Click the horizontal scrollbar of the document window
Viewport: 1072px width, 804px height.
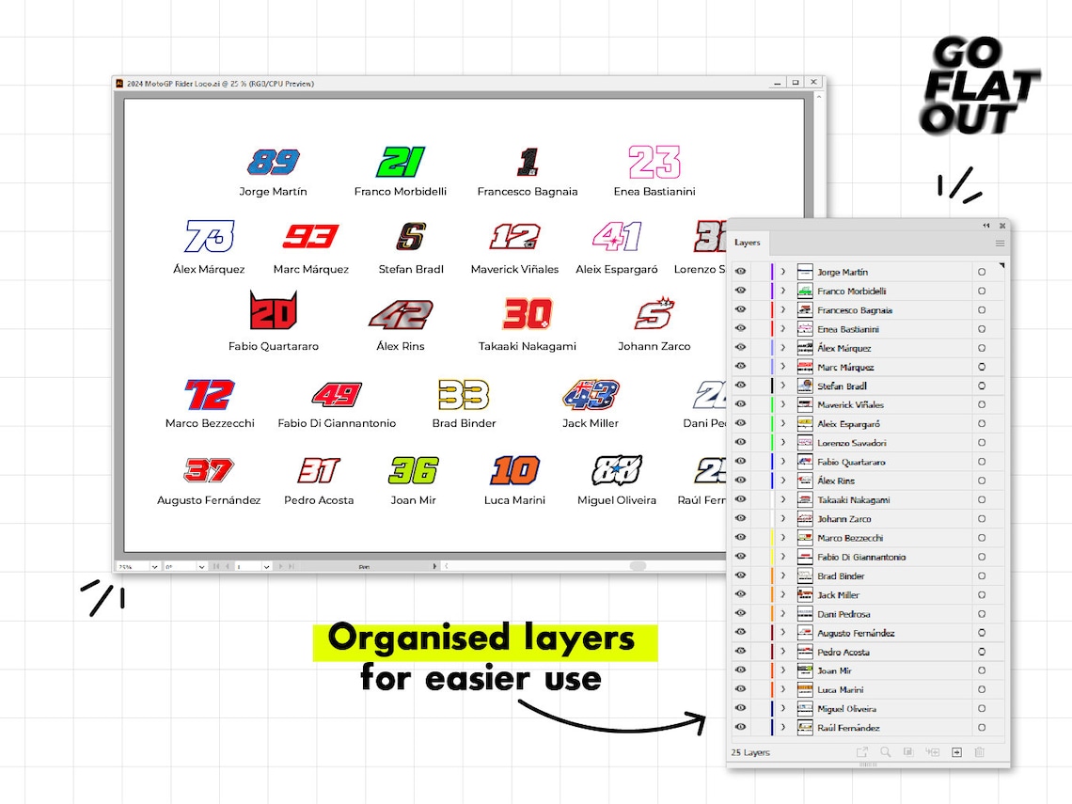(x=639, y=565)
